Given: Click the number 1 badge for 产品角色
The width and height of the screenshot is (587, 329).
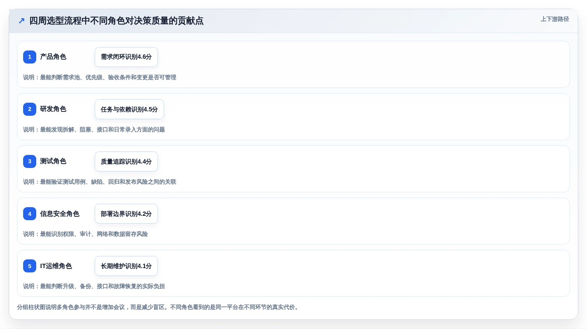Looking at the screenshot, I should (30, 57).
